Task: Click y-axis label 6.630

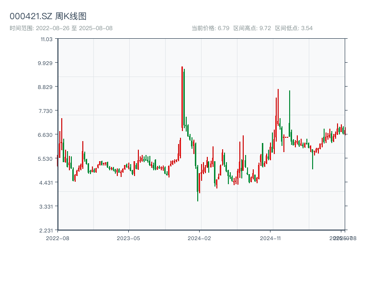Action: click(x=45, y=135)
